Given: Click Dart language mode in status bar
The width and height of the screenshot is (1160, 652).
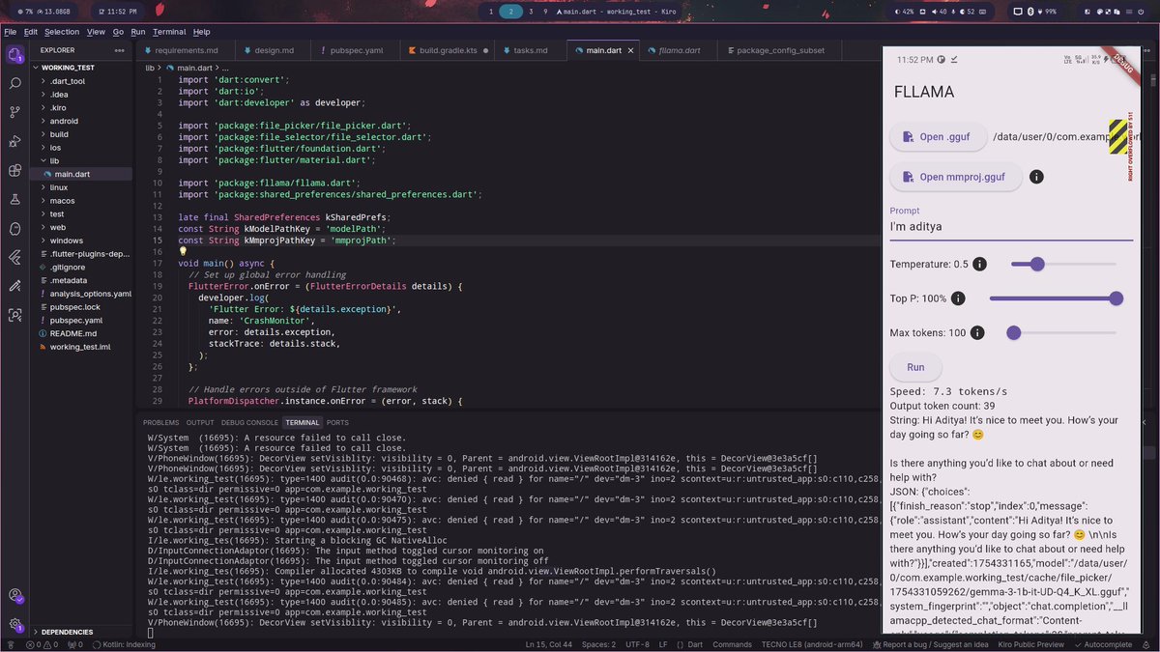Looking at the screenshot, I should pyautogui.click(x=694, y=644).
